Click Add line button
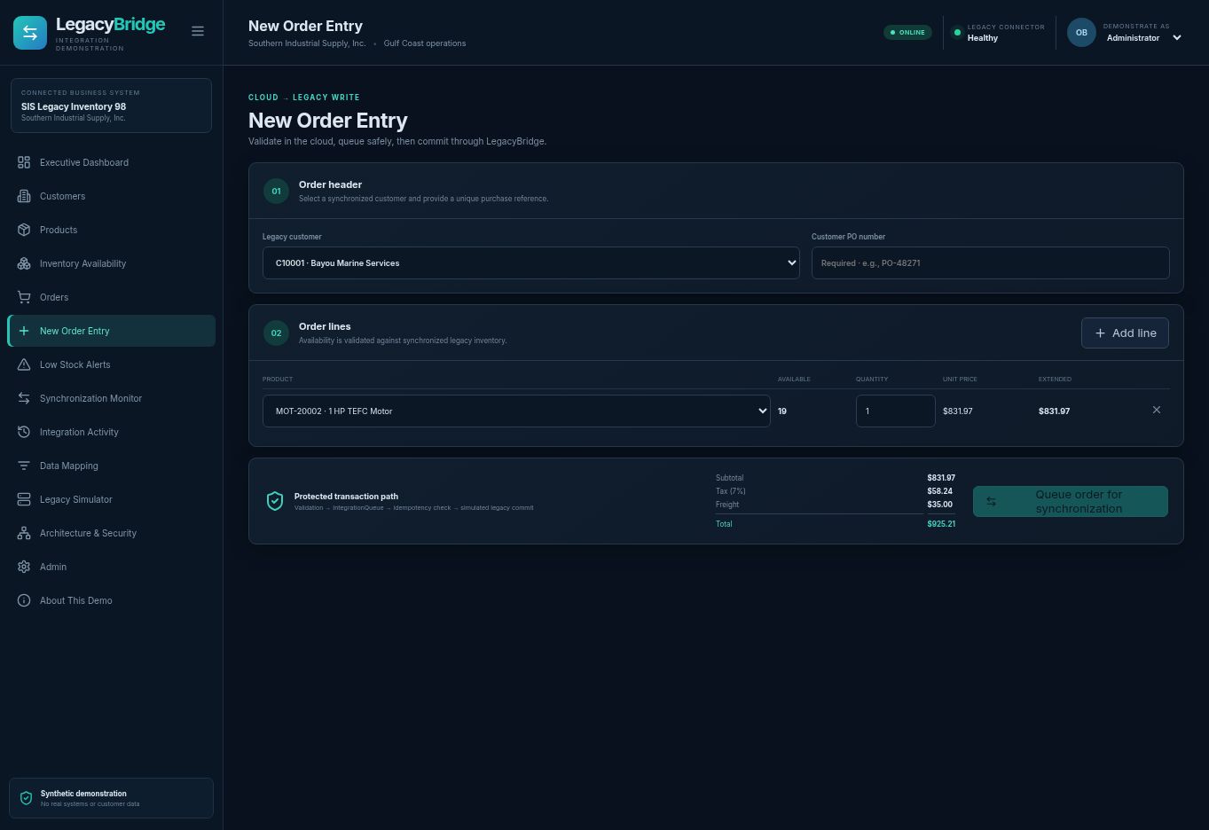The image size is (1209, 830). pos(1125,333)
